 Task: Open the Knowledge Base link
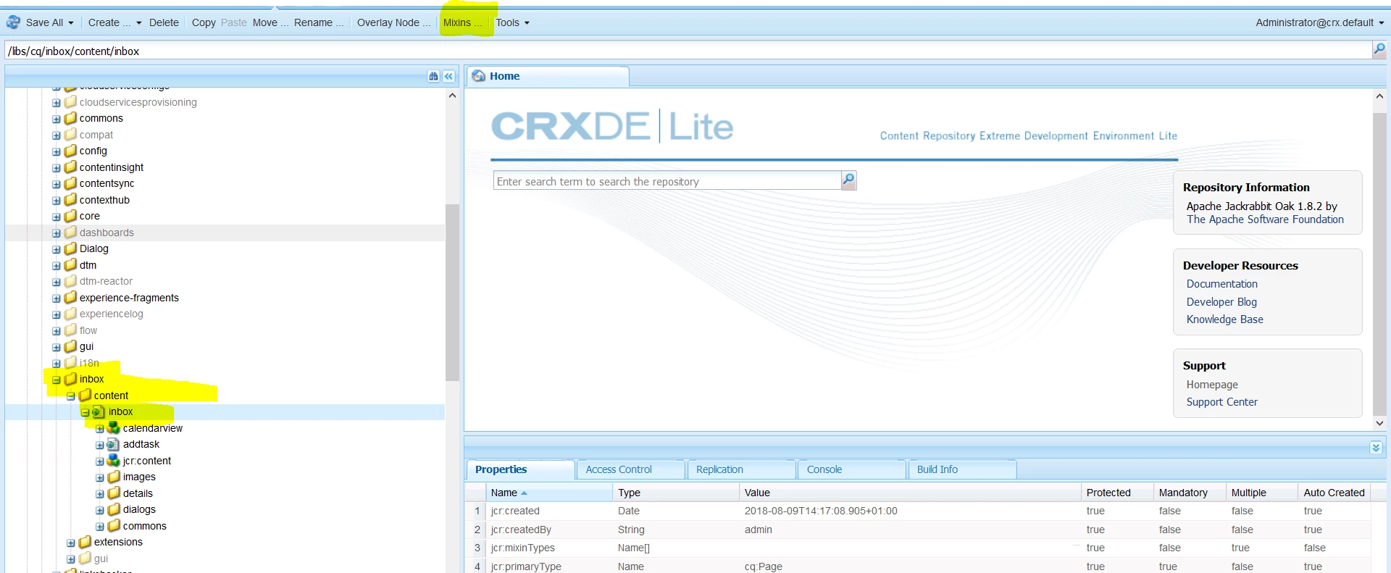(x=1224, y=319)
